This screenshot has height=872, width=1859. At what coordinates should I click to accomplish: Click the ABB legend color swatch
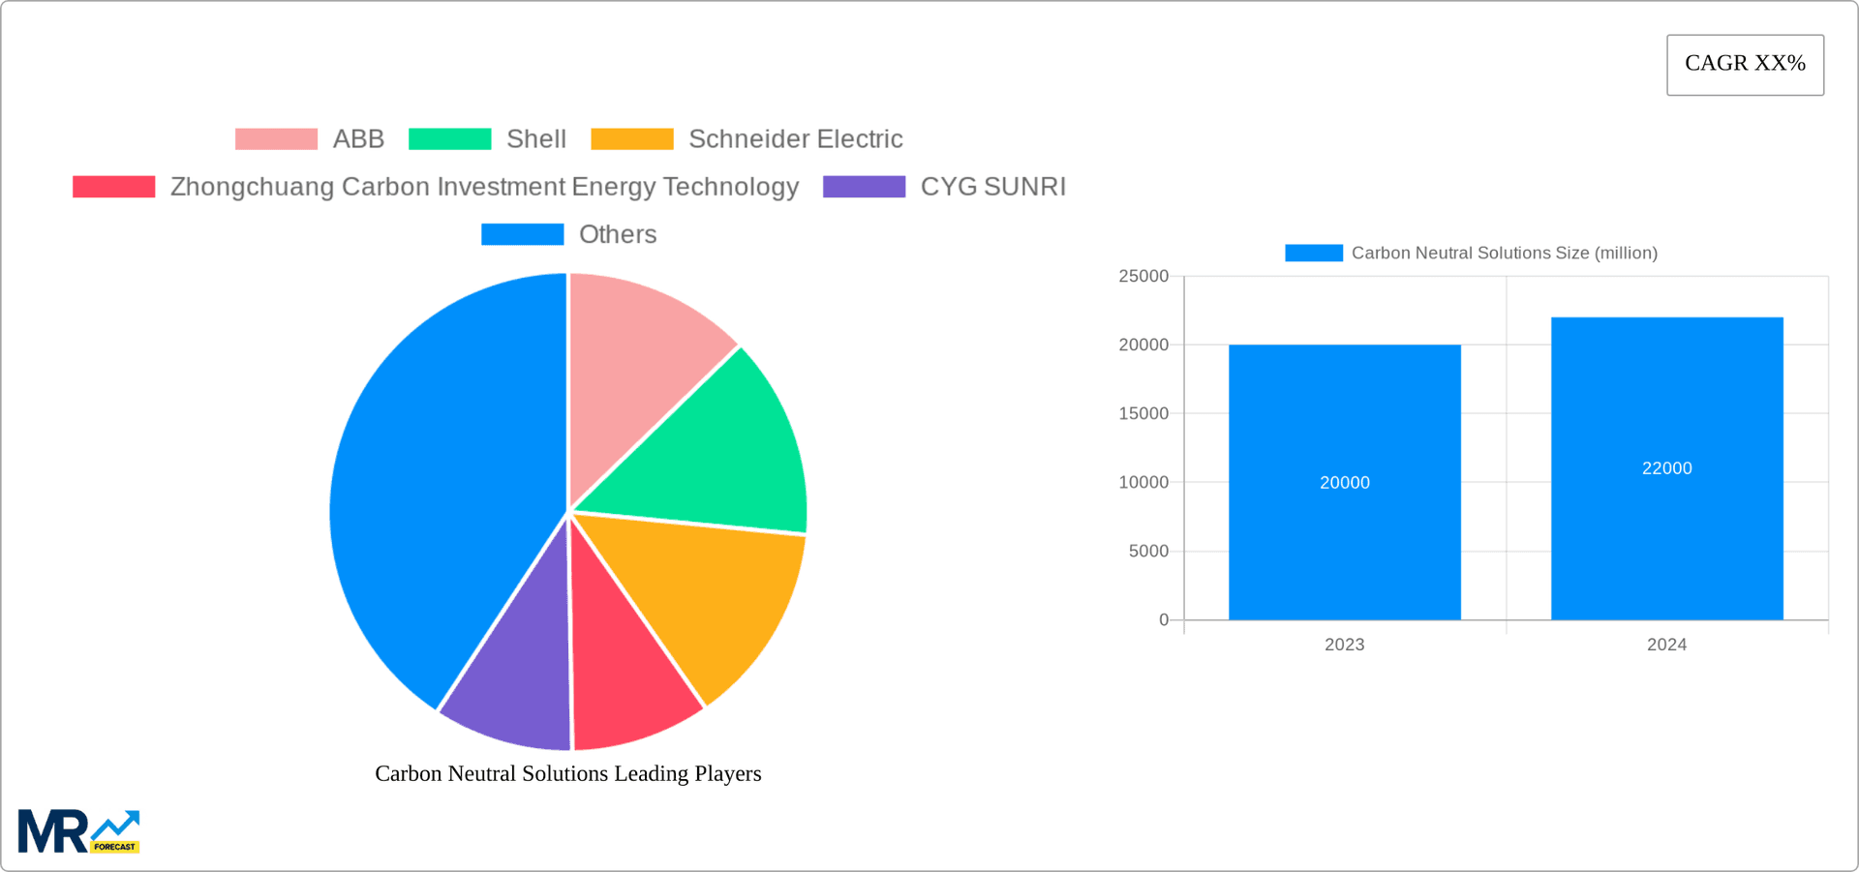pyautogui.click(x=276, y=138)
